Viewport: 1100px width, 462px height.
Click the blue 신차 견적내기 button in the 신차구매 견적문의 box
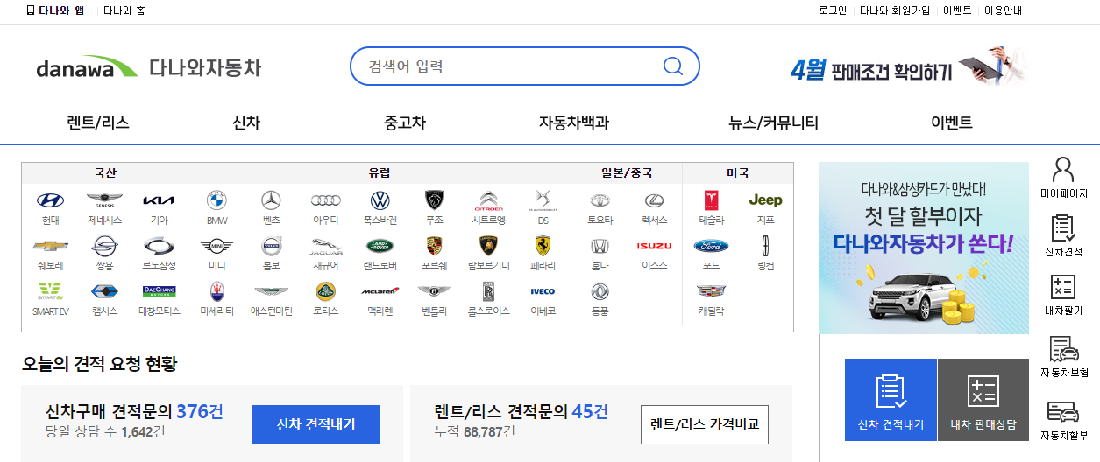316,425
